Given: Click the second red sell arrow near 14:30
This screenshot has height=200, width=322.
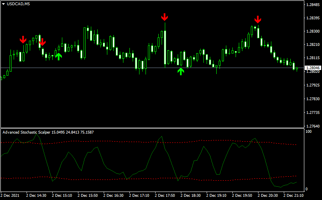Looking at the screenshot, I should pyautogui.click(x=42, y=42).
